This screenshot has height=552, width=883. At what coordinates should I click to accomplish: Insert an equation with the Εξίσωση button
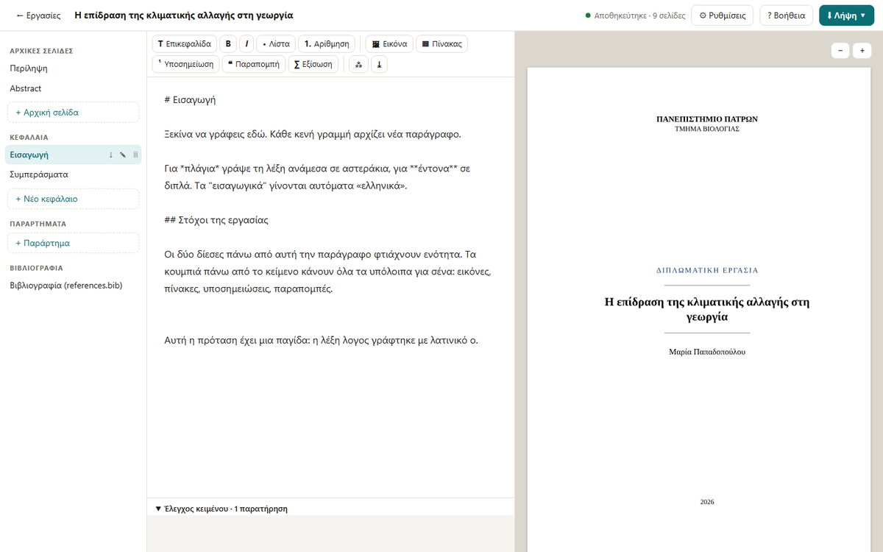[313, 64]
